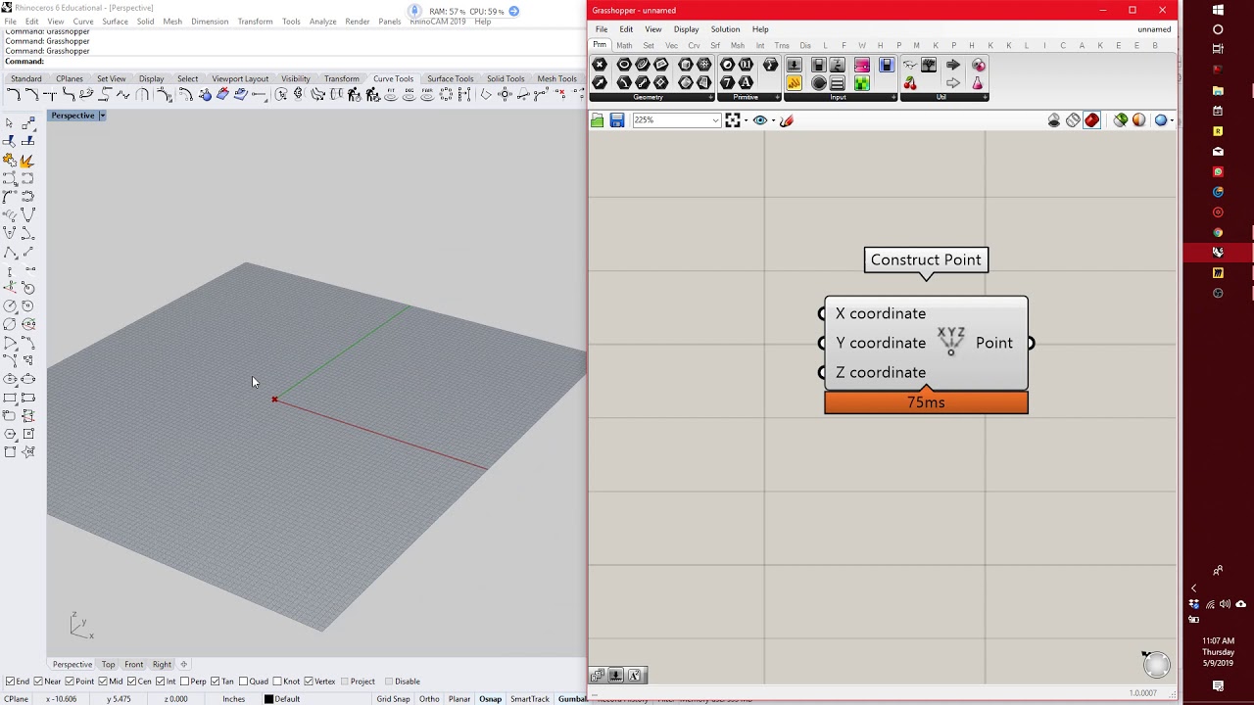The height and width of the screenshot is (705, 1254).
Task: Open the zoom extents dropdown arrow
Action: [x=746, y=120]
